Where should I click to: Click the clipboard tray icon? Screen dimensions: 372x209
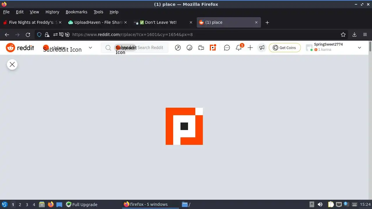tap(331, 204)
